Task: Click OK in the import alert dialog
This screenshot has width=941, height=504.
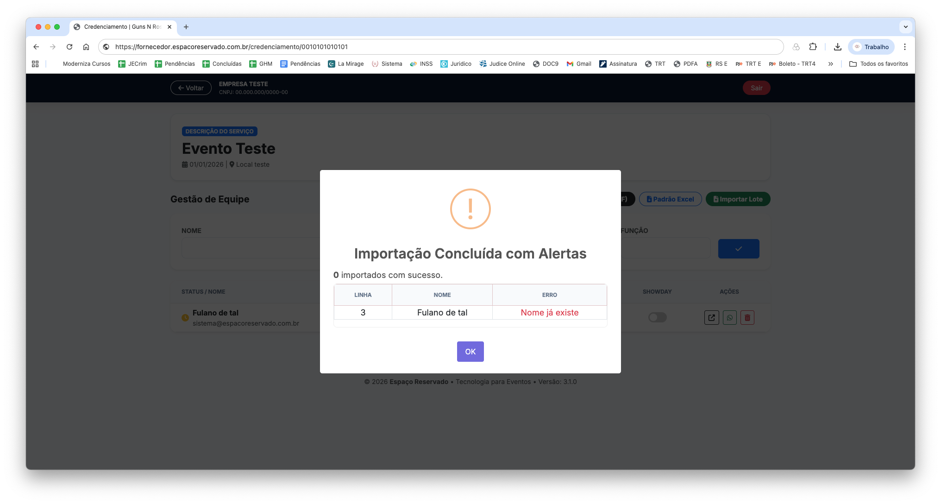Action: (x=470, y=352)
